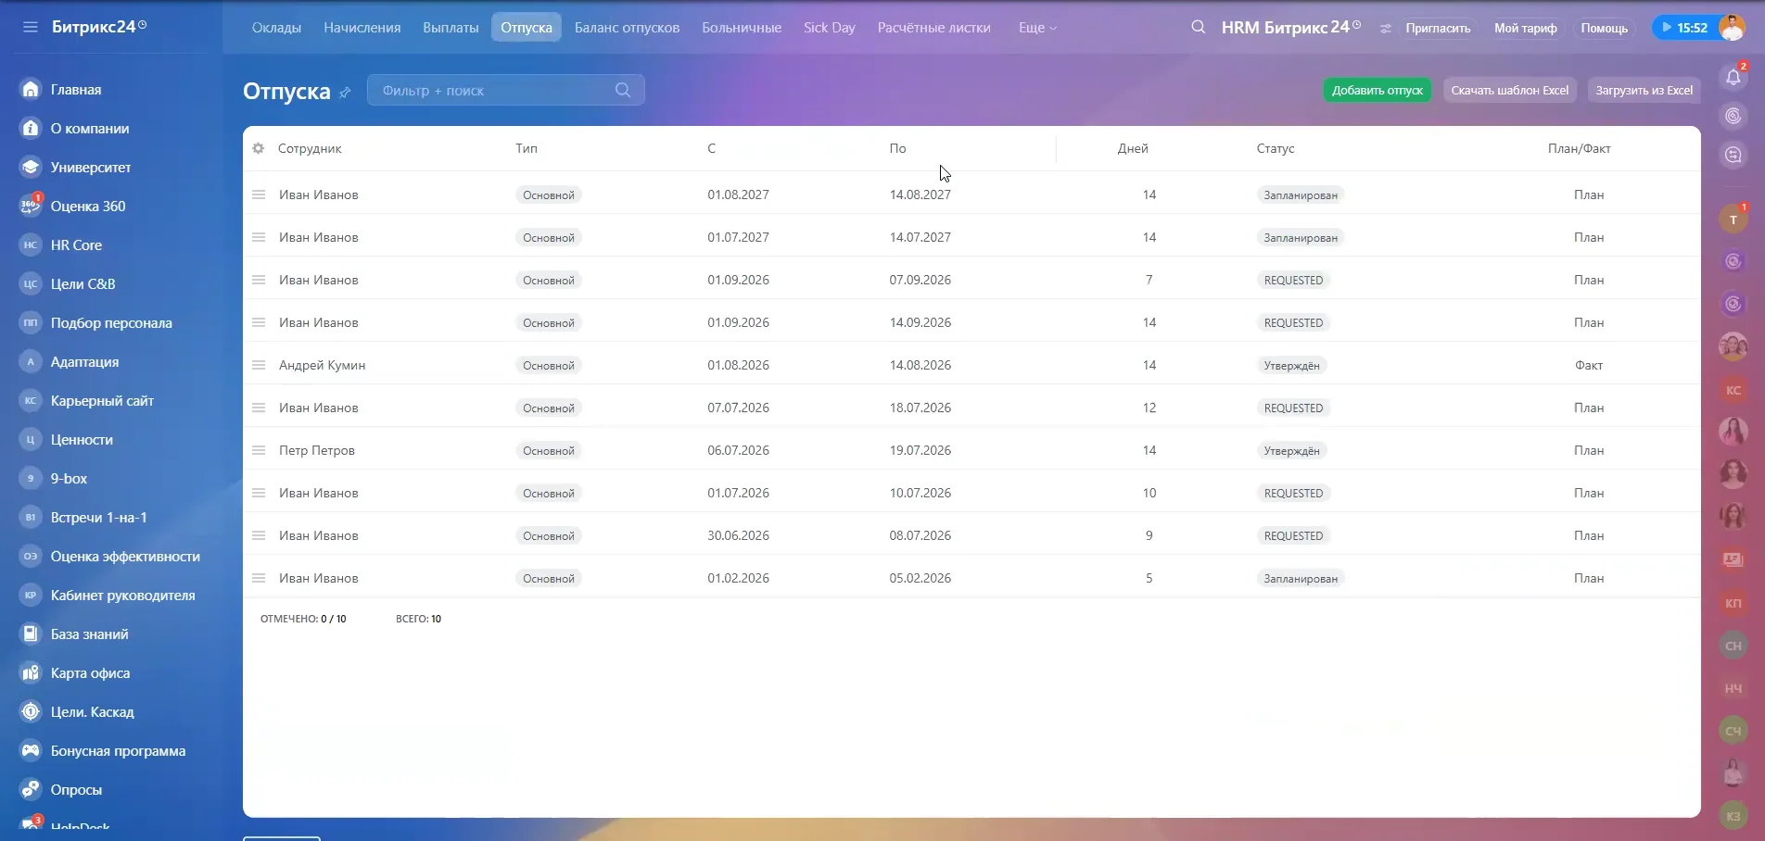Open the Мой тариф button

click(x=1526, y=28)
